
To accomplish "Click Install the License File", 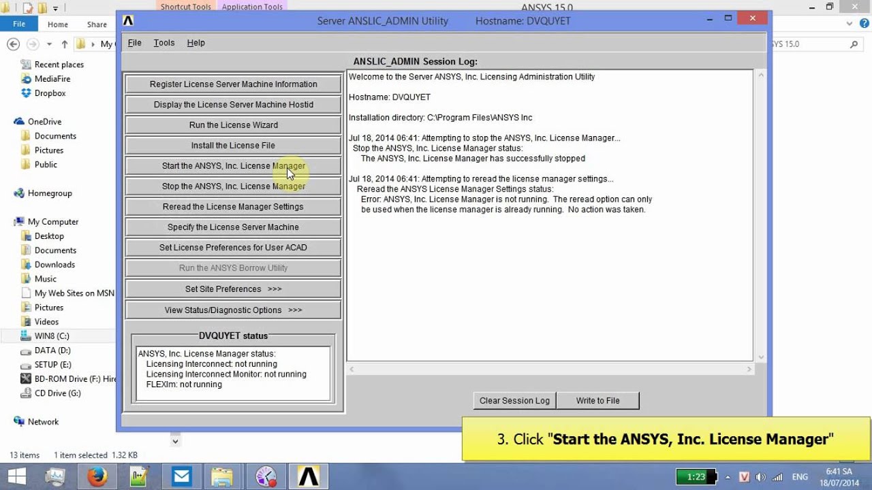I will pos(233,146).
